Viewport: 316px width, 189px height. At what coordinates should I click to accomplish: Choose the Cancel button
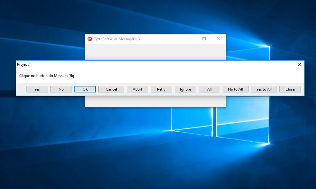pyautogui.click(x=111, y=89)
